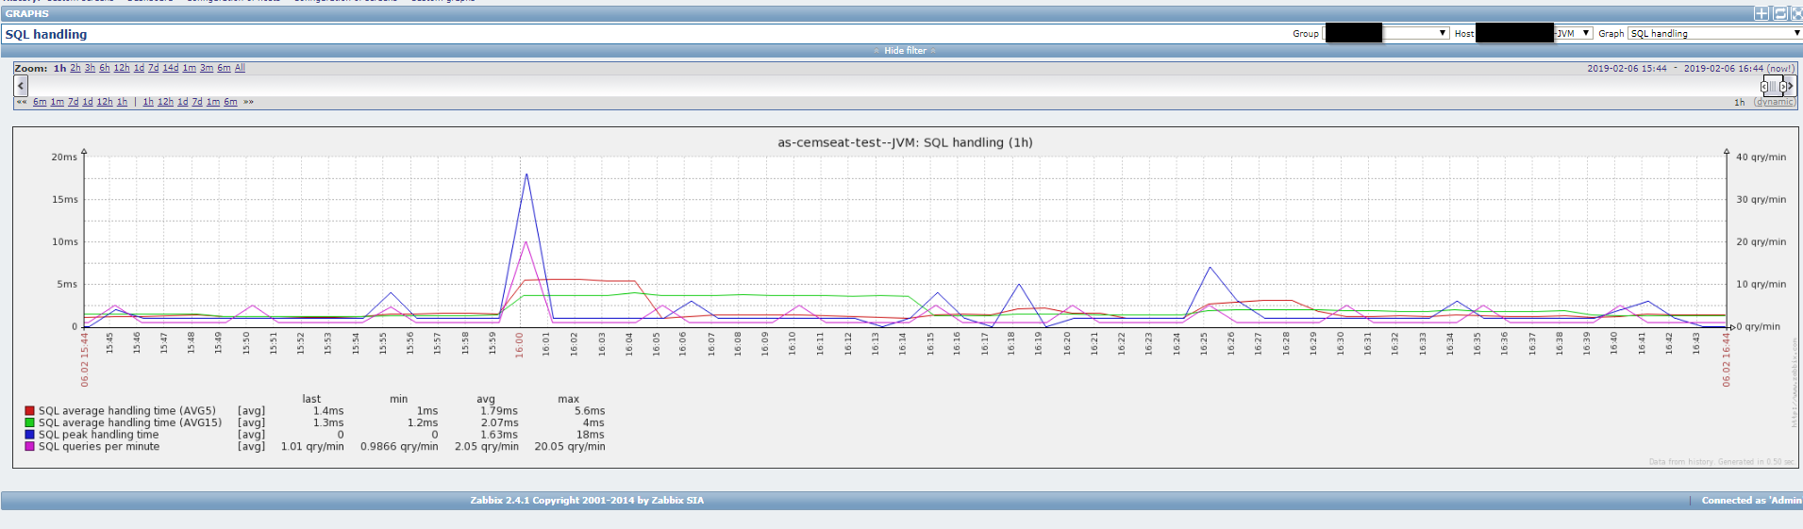
Task: Set zoom to 3m
Action: (207, 68)
